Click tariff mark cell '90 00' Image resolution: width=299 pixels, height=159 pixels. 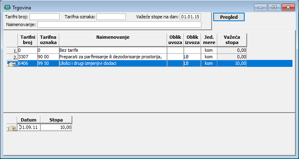(49, 57)
